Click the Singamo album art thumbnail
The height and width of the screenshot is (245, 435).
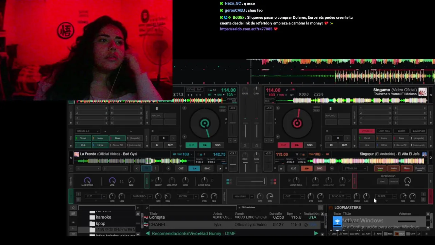pyautogui.click(x=423, y=92)
